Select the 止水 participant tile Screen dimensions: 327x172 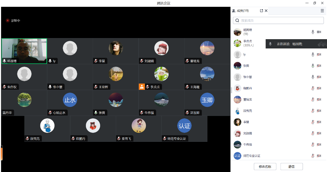[70, 103]
